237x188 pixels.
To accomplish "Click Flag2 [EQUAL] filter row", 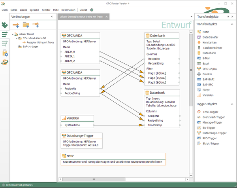I will coord(157,78).
